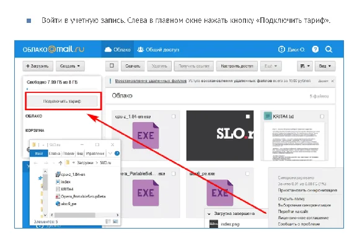
Task: Open Файл tab in Explorer window
Action: tap(39, 154)
